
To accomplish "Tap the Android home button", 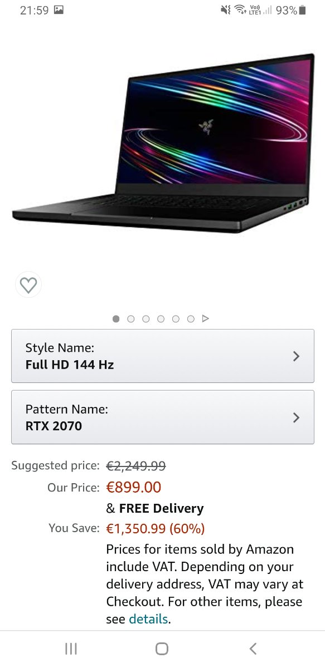I will (162, 649).
